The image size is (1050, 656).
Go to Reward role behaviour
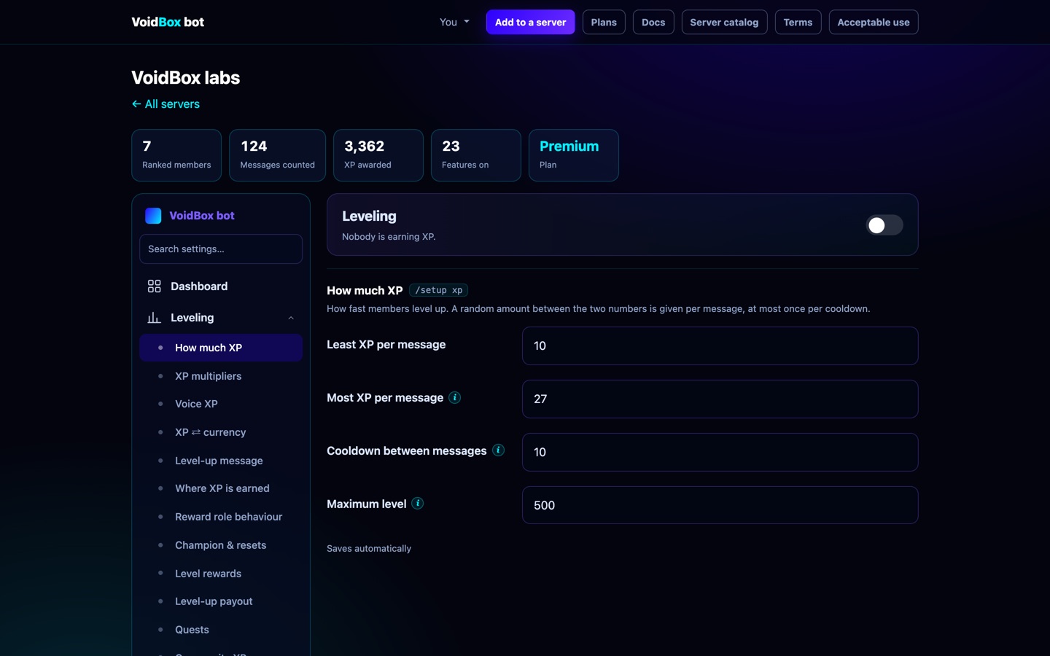pos(221,517)
